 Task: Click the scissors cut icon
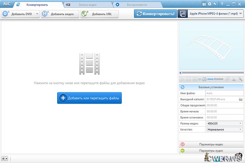coord(234,79)
